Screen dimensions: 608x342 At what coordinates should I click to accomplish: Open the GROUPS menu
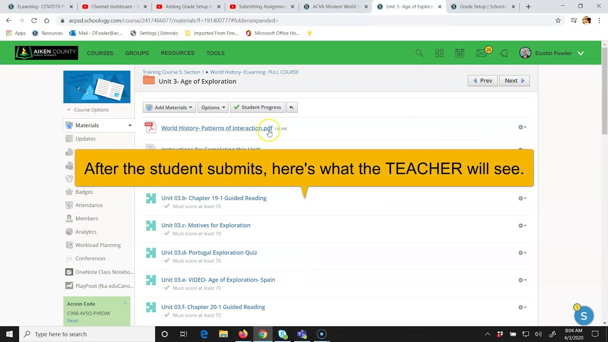tap(137, 53)
